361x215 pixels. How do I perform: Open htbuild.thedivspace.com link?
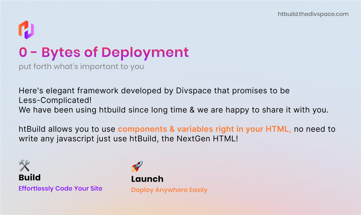313,14
